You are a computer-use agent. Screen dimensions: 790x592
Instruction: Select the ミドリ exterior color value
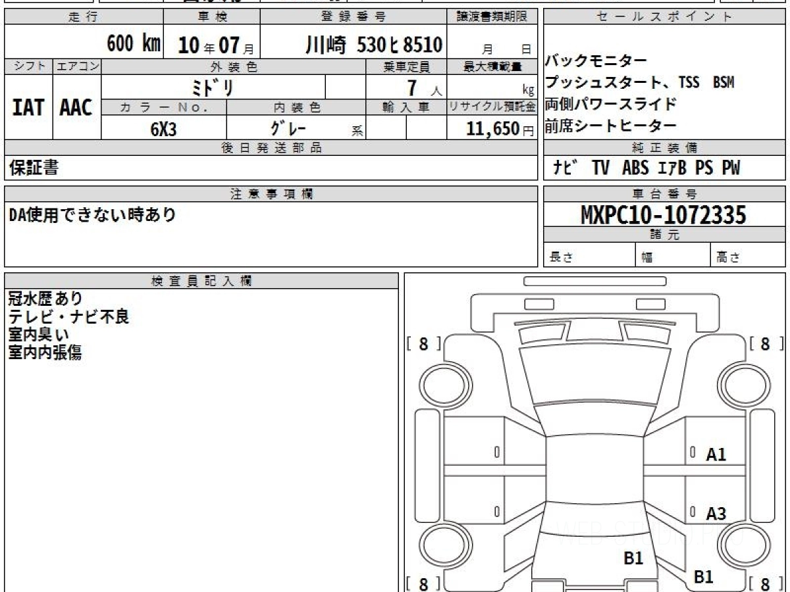click(212, 87)
